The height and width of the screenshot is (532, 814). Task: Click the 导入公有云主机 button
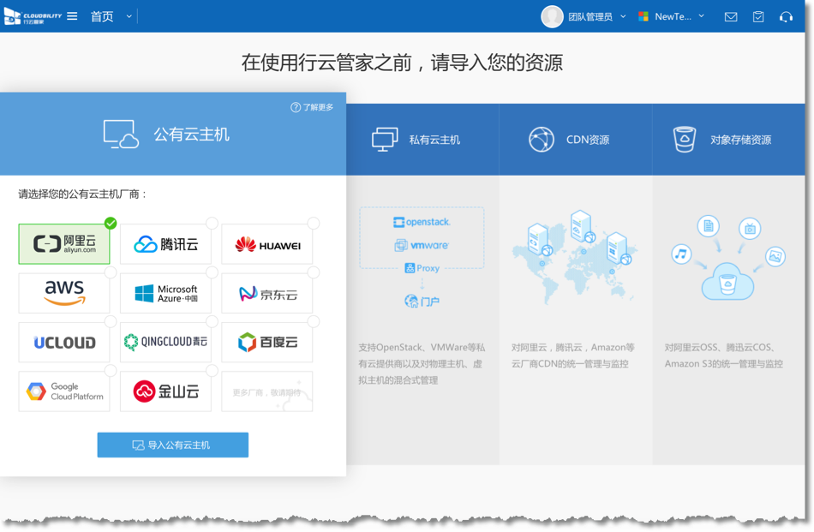[172, 445]
